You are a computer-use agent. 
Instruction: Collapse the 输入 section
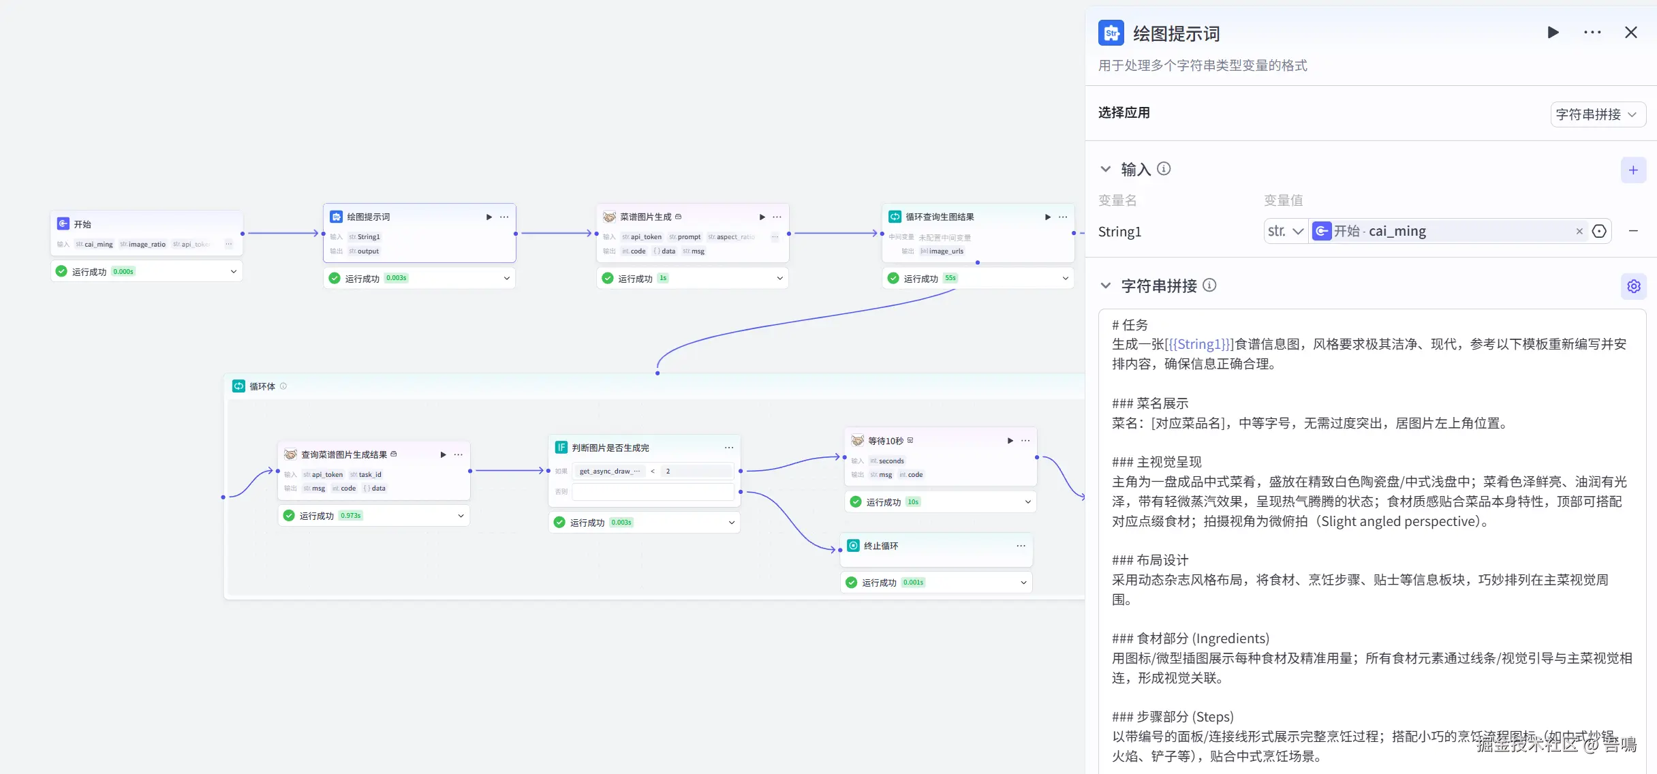coord(1106,169)
